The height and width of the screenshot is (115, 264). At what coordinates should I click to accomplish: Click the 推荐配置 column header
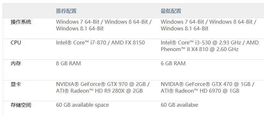click(x=66, y=11)
